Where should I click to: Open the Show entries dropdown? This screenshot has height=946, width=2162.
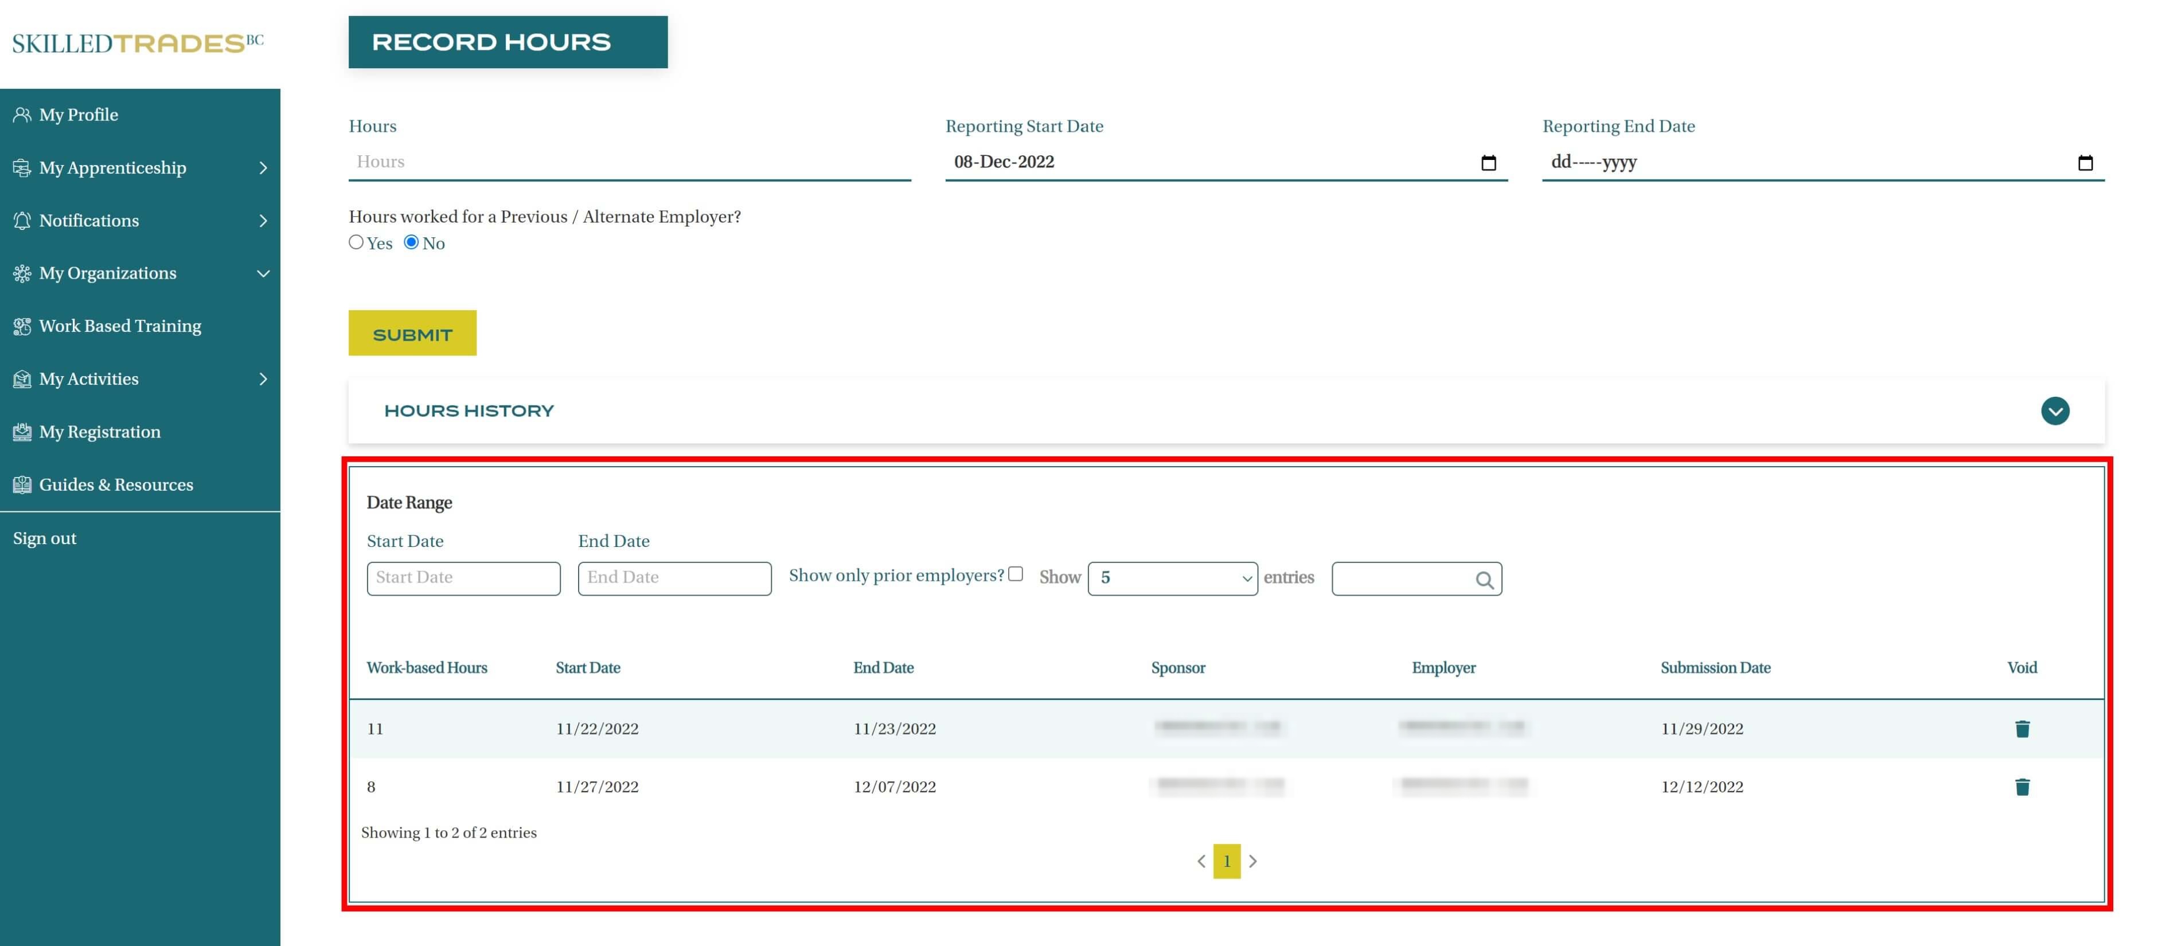1172,578
